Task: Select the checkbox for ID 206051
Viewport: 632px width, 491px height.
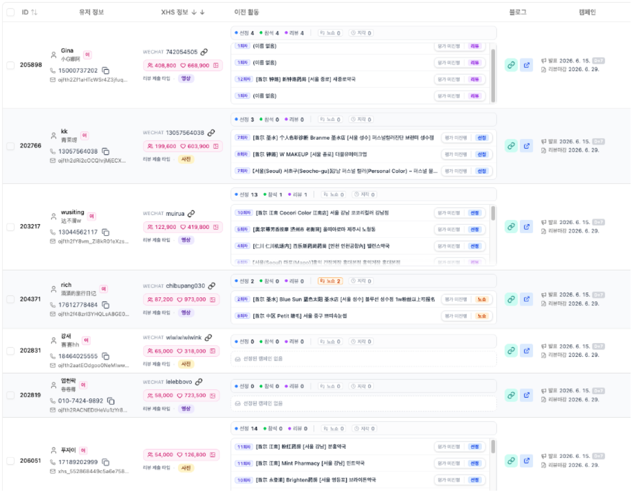Action: [11, 461]
